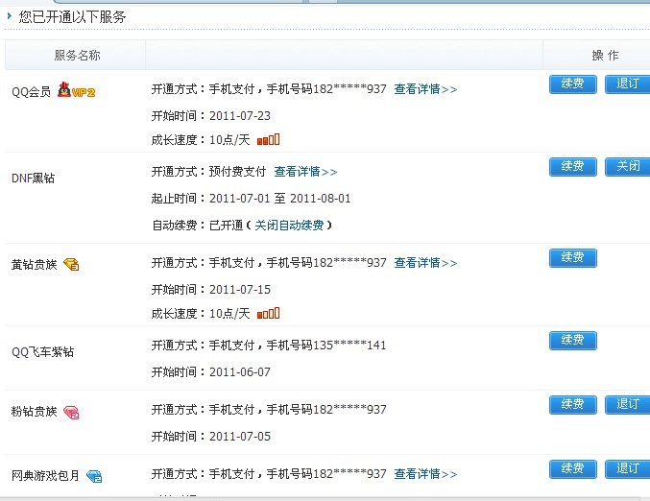Image resolution: width=650 pixels, height=501 pixels.
Task: Click the 关闭自动续费 link for DNF黑钻
Action: (x=289, y=225)
